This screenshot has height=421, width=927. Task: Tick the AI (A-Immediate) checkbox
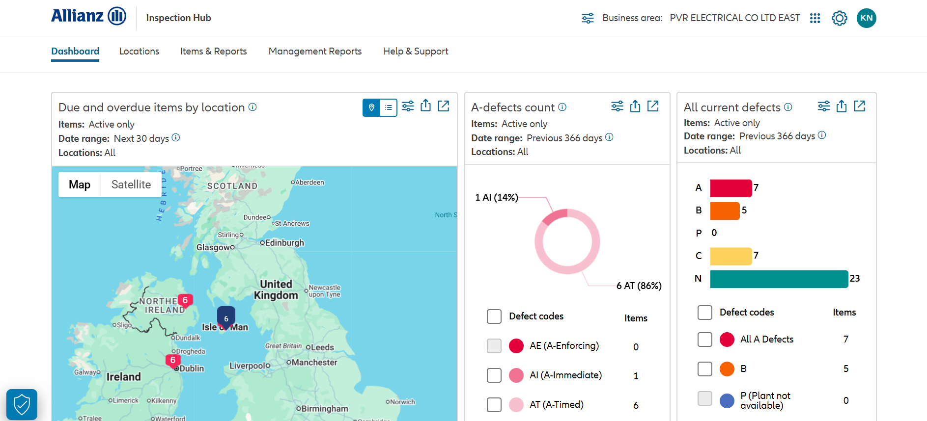point(494,375)
